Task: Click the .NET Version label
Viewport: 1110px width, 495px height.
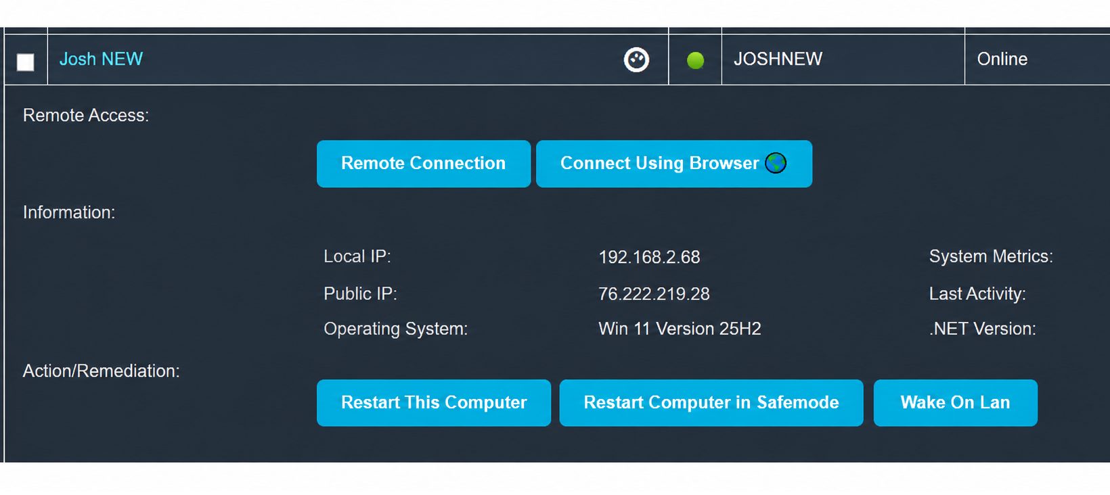Action: [x=982, y=329]
